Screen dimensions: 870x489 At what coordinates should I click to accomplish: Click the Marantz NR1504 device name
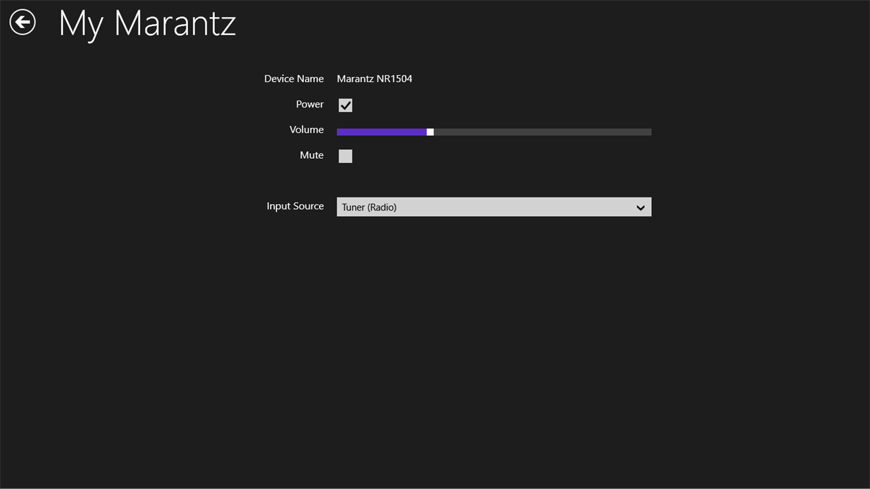[375, 78]
